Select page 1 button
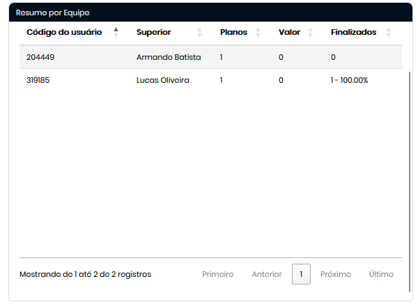 tap(301, 274)
